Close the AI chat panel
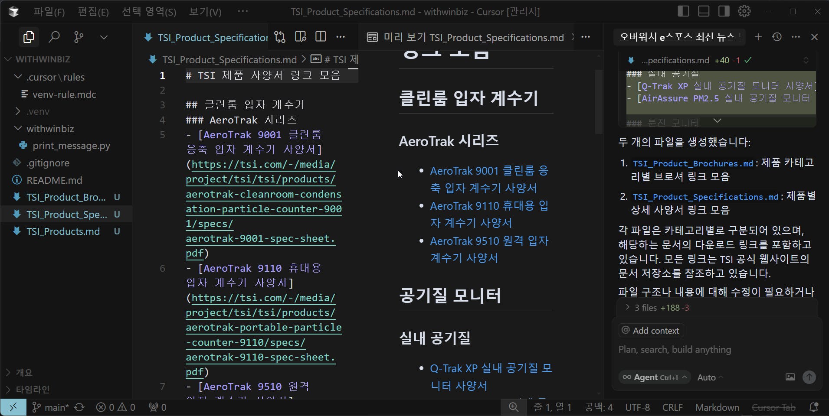829x416 pixels. (815, 37)
